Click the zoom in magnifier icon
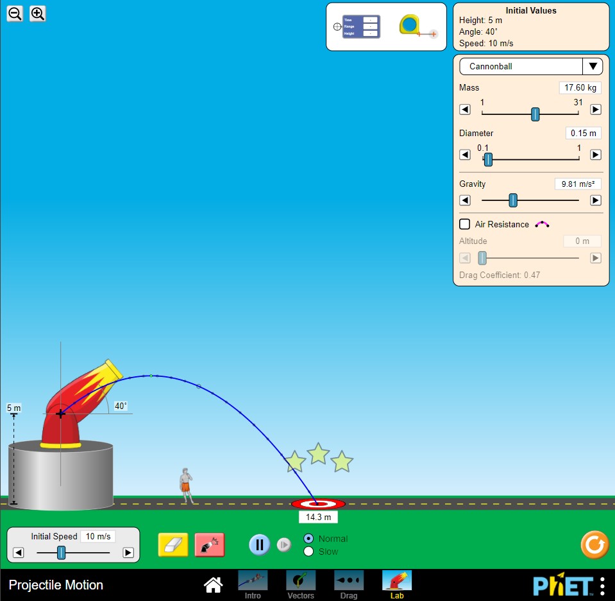The height and width of the screenshot is (601, 615). 38,13
